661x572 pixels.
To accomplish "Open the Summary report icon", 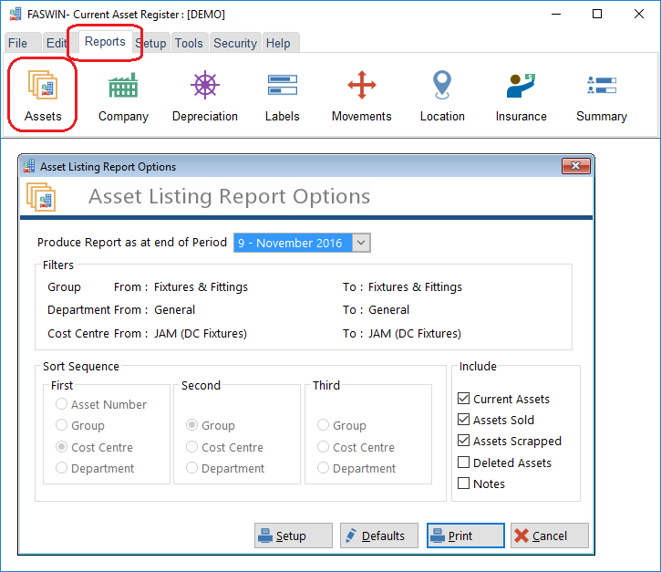I will pyautogui.click(x=602, y=98).
